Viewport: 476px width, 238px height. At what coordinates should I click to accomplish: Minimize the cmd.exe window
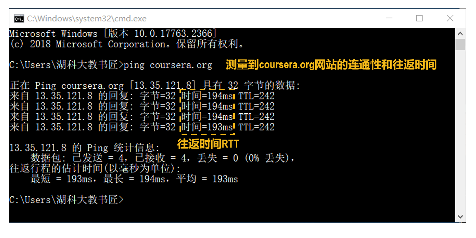(389, 18)
